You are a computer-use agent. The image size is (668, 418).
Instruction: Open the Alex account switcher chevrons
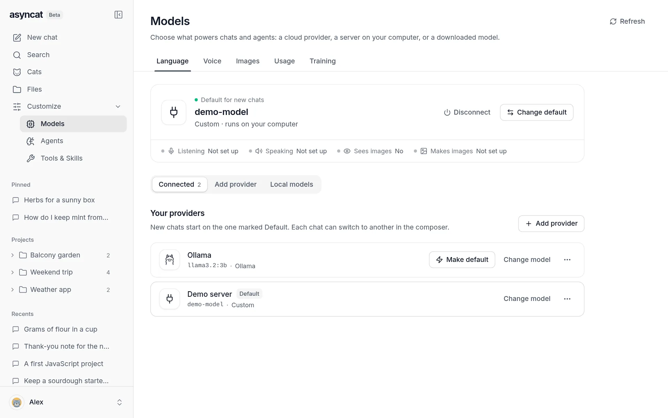pyautogui.click(x=119, y=402)
